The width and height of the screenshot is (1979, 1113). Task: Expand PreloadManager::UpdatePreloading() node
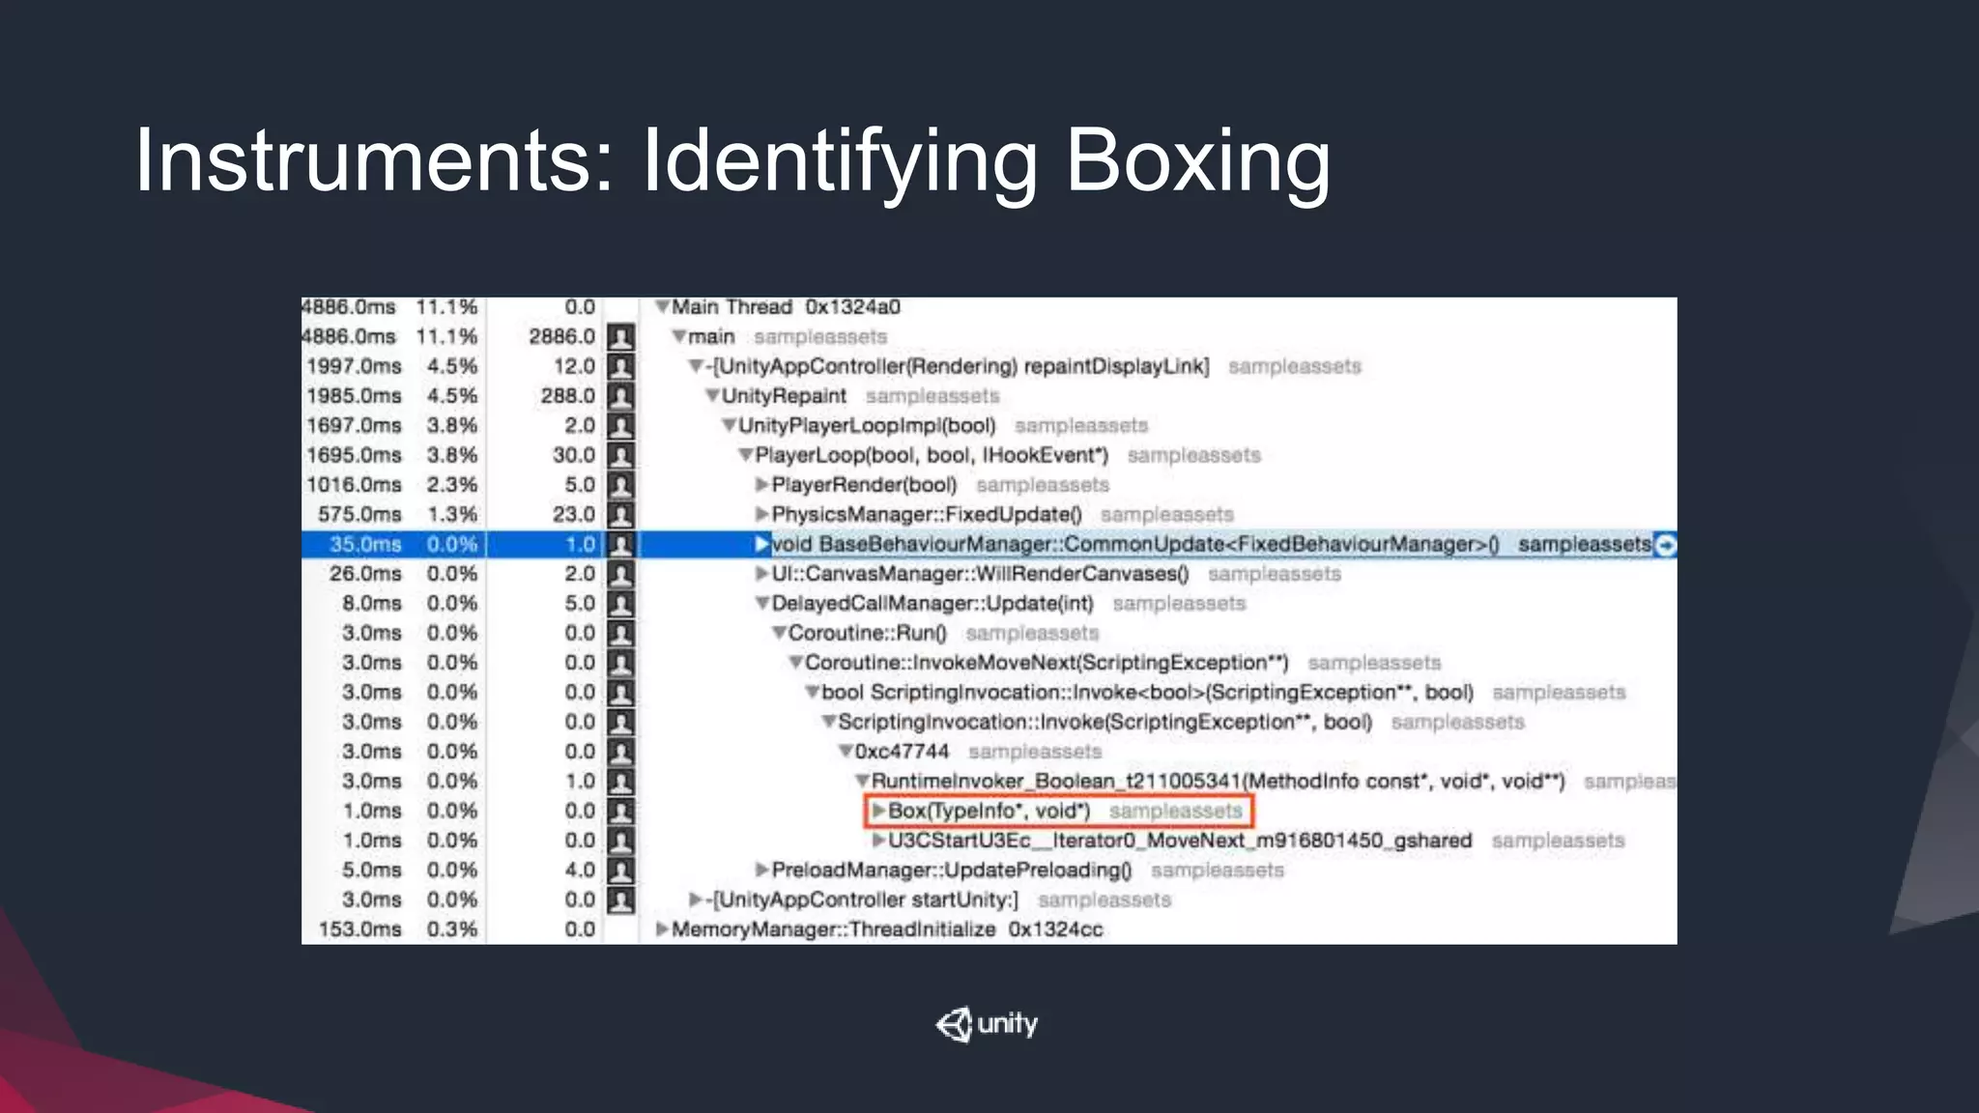(762, 870)
